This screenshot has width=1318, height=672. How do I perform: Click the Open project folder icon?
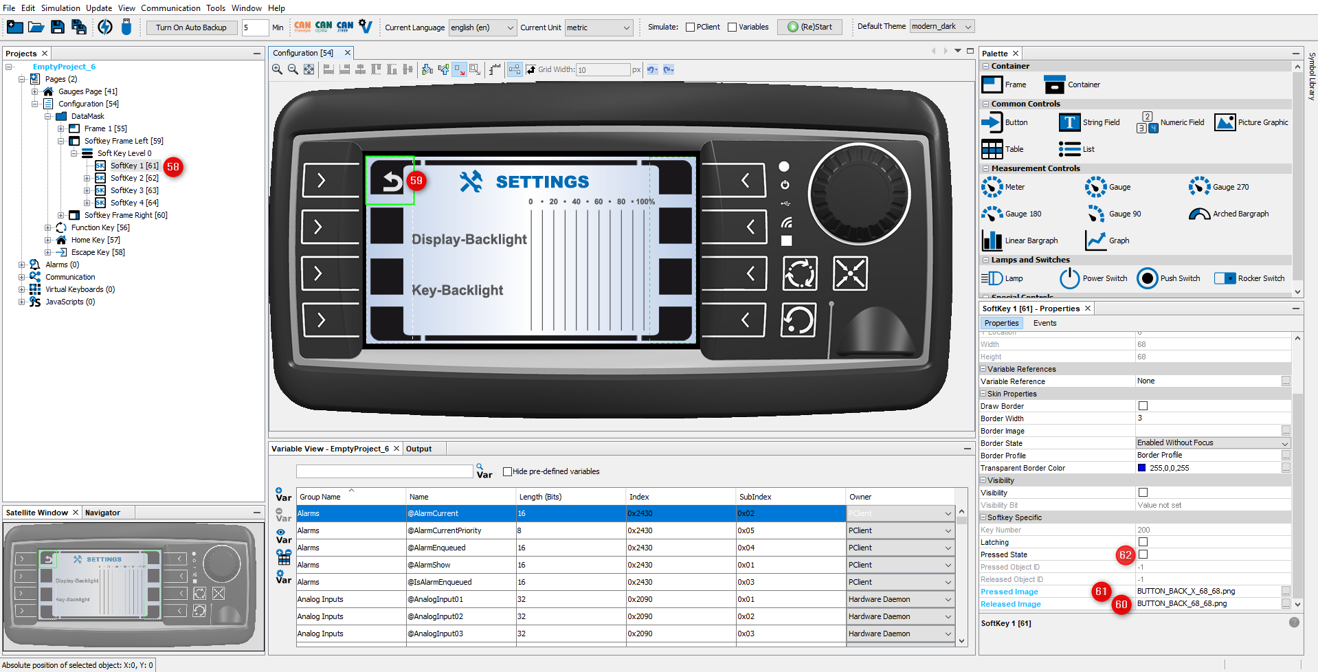(36, 27)
